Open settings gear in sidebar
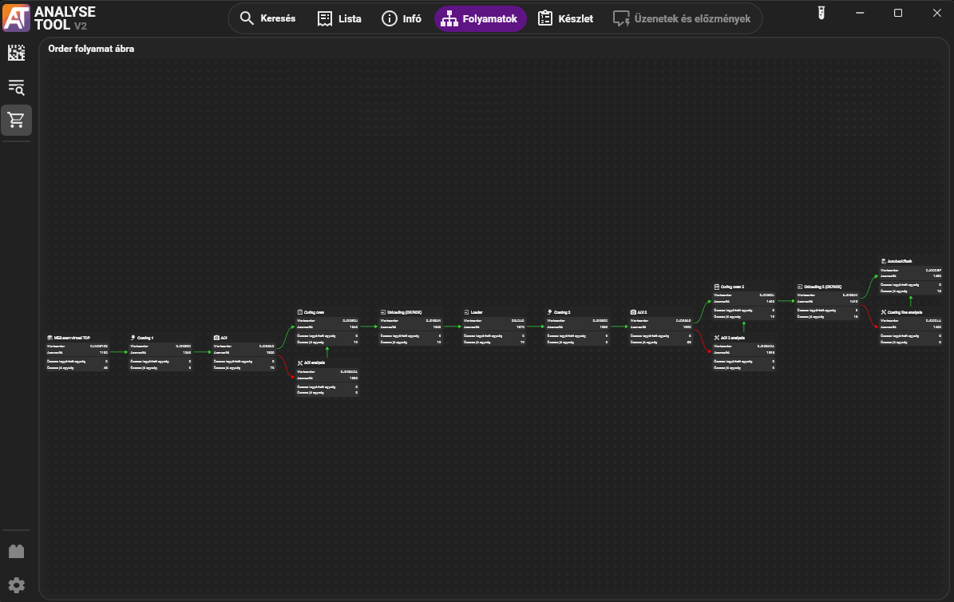Image resolution: width=954 pixels, height=602 pixels. (17, 585)
